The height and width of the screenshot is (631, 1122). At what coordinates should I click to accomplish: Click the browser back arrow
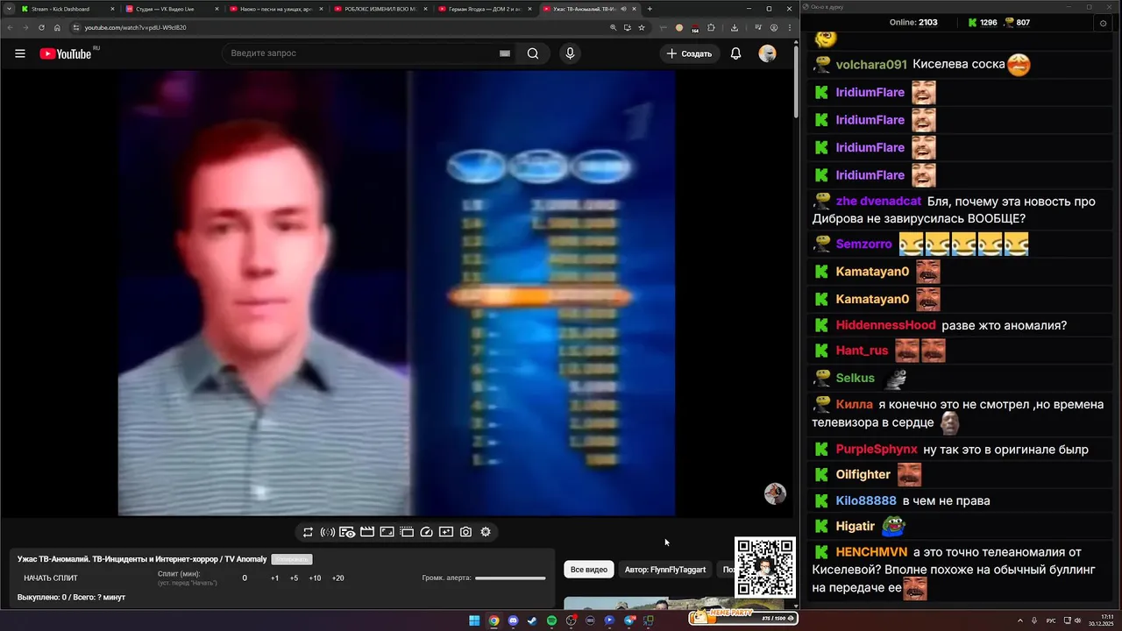10,27
